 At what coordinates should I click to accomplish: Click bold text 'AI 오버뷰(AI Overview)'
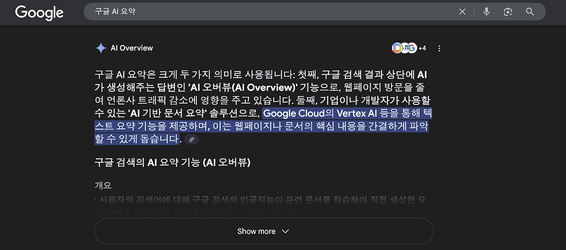pyautogui.click(x=243, y=88)
